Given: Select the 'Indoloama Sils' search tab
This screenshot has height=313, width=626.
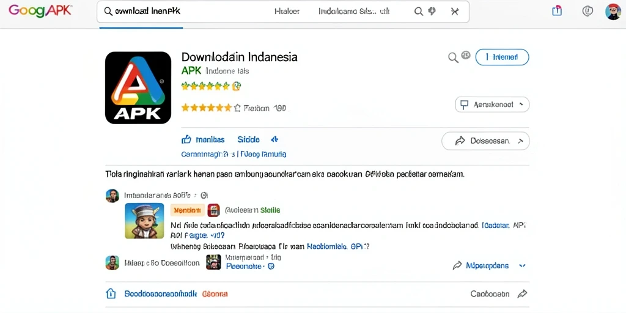Looking at the screenshot, I should click(354, 11).
